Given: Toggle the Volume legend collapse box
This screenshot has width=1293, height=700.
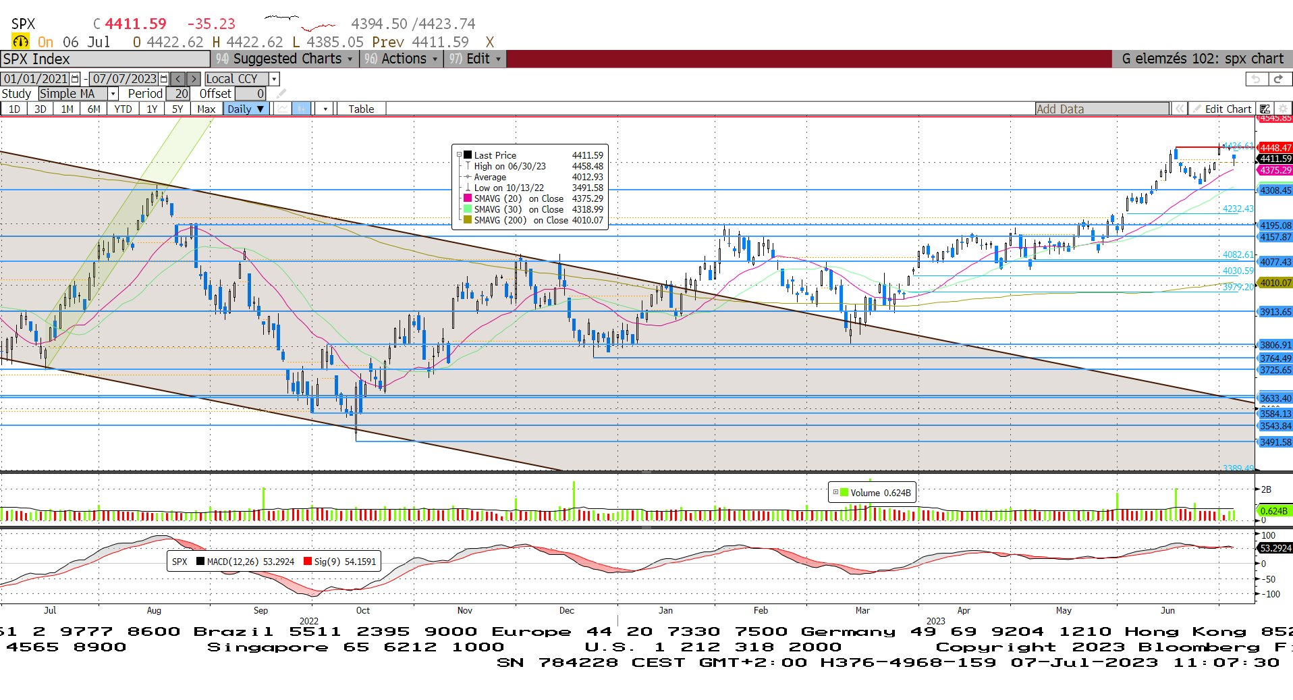Looking at the screenshot, I should point(835,493).
